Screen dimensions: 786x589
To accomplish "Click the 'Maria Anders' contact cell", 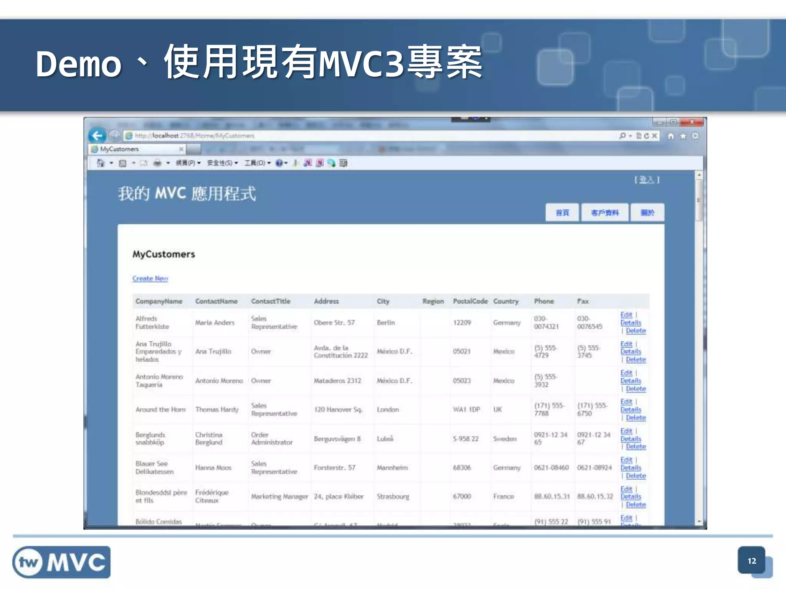I will pyautogui.click(x=215, y=323).
